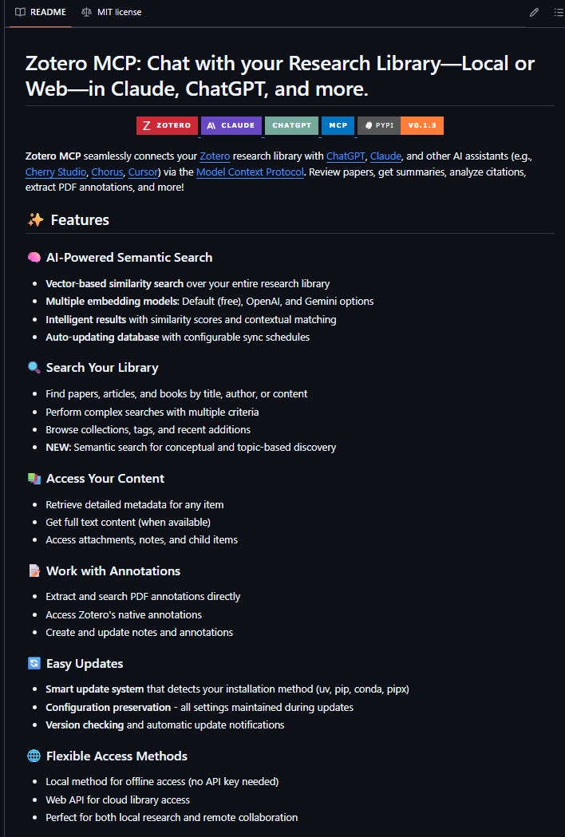Open the ChatGPT hyperlink

point(346,156)
